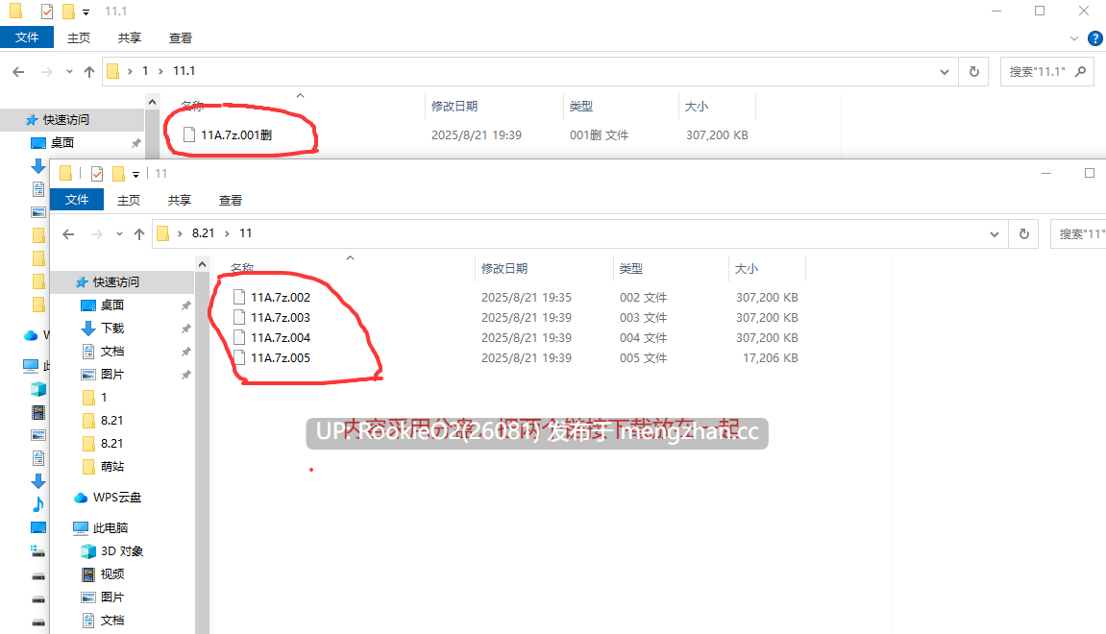
Task: Open quick access toolbar dropdown in 11.1 title bar
Action: pyautogui.click(x=86, y=12)
